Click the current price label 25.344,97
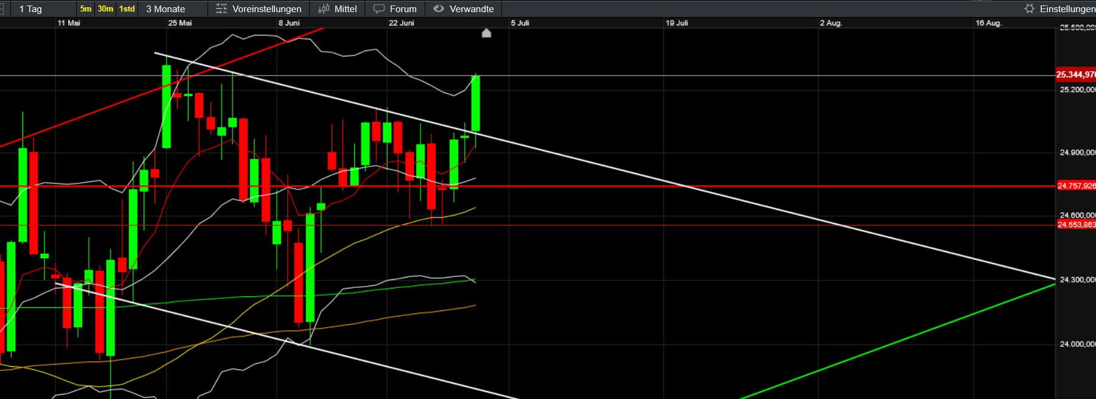Image resolution: width=1096 pixels, height=399 pixels. point(1076,75)
